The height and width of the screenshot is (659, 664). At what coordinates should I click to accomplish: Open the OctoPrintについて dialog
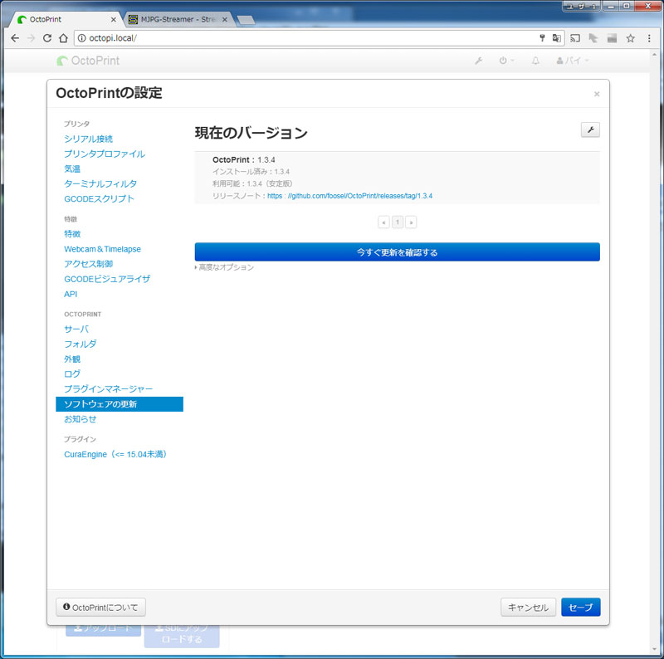point(100,608)
